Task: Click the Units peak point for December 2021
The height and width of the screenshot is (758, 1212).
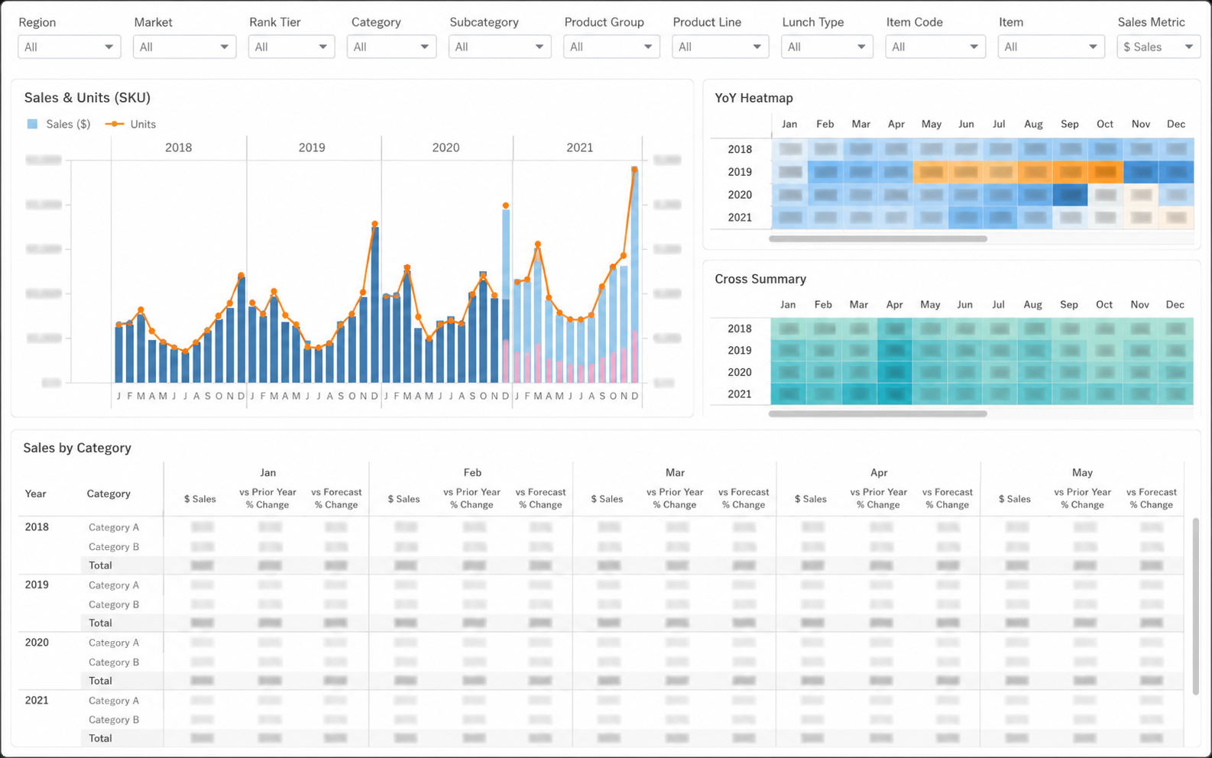Action: click(x=634, y=170)
